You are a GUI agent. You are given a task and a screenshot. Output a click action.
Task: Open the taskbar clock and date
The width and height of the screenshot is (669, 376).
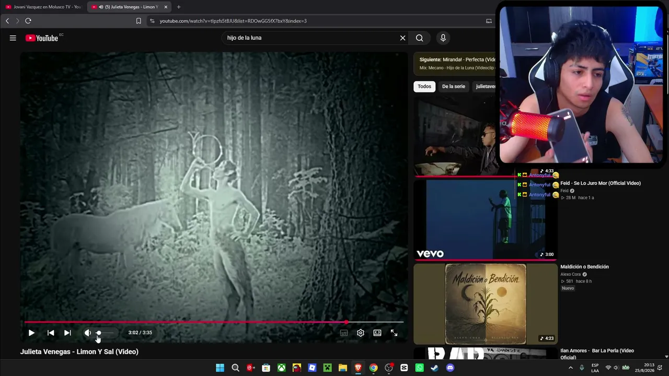(645, 368)
